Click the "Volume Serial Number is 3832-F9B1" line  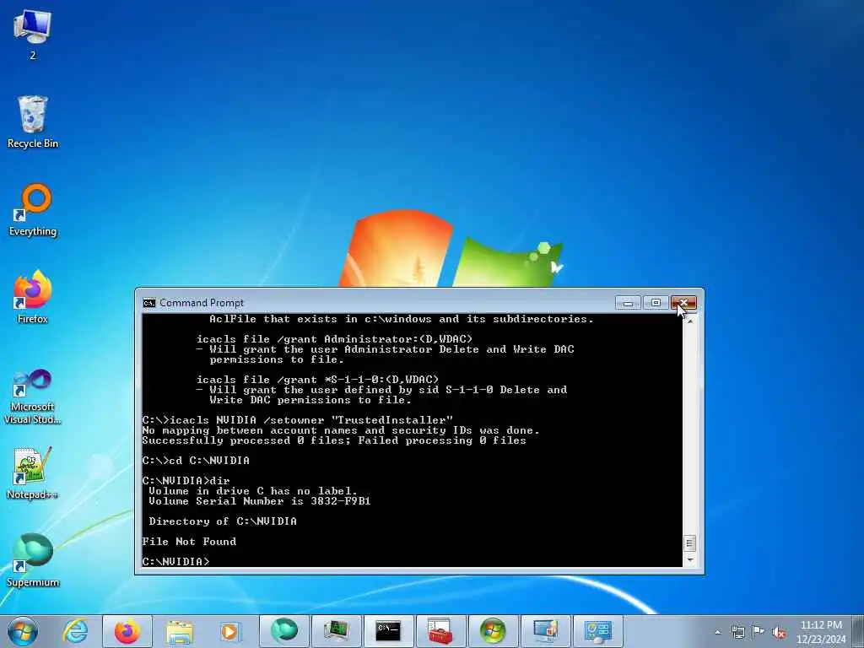pos(260,501)
